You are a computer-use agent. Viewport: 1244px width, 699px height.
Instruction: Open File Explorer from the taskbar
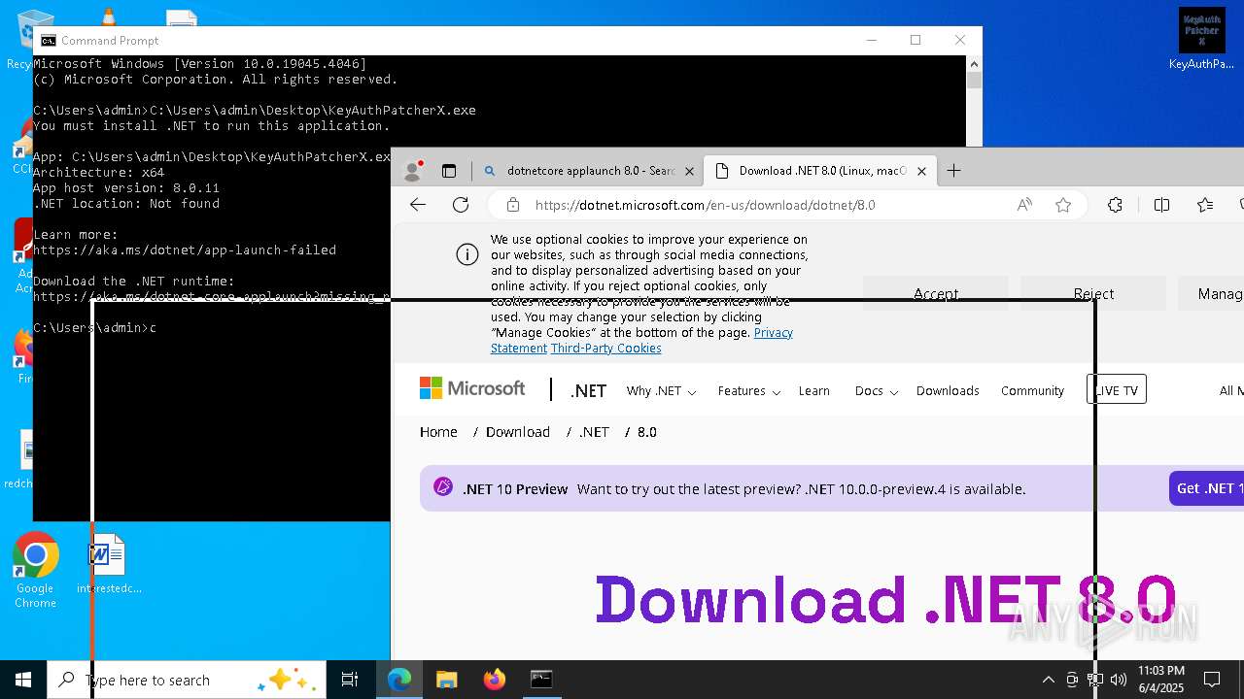[x=446, y=680]
